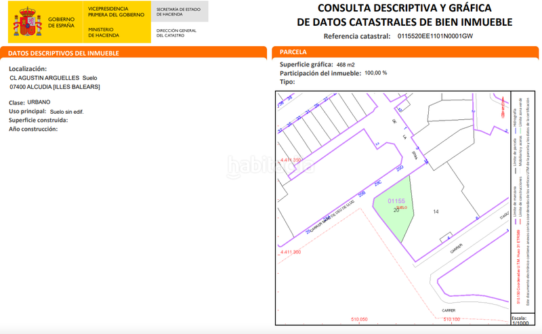542x334 pixels.
Task: Select the Parcela section header
Action: tap(293, 52)
